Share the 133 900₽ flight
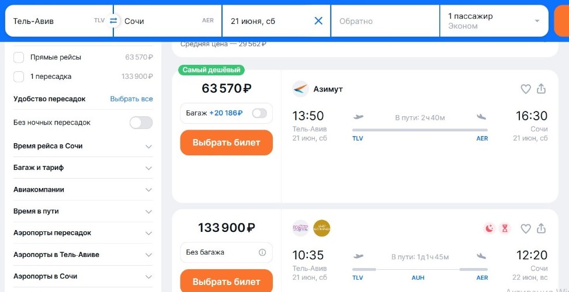Screen dimensions: 569x292 pyautogui.click(x=541, y=228)
